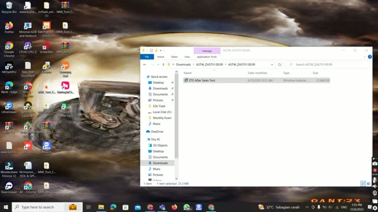The width and height of the screenshot is (378, 212).
Task: Click the Windows Start button
Action: (6, 207)
